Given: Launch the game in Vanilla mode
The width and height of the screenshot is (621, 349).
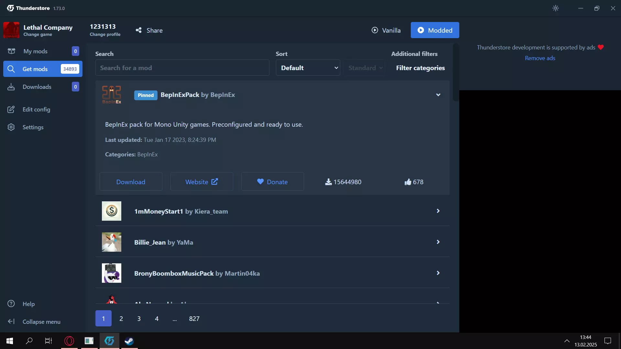Looking at the screenshot, I should point(386,30).
